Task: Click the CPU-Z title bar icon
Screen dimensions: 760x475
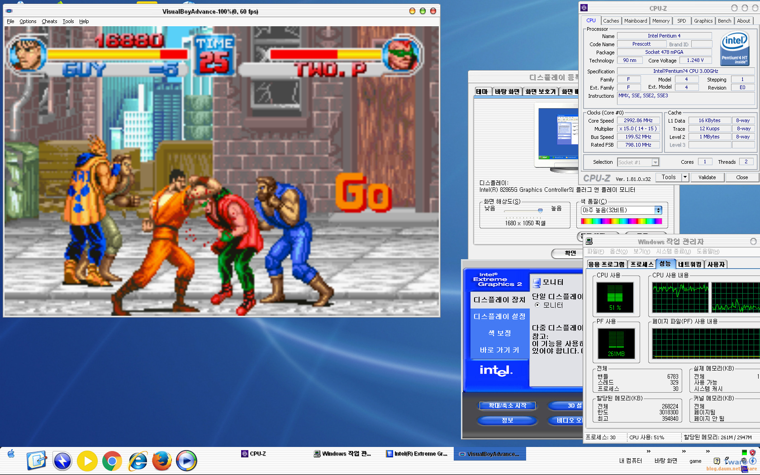Action: pos(584,8)
